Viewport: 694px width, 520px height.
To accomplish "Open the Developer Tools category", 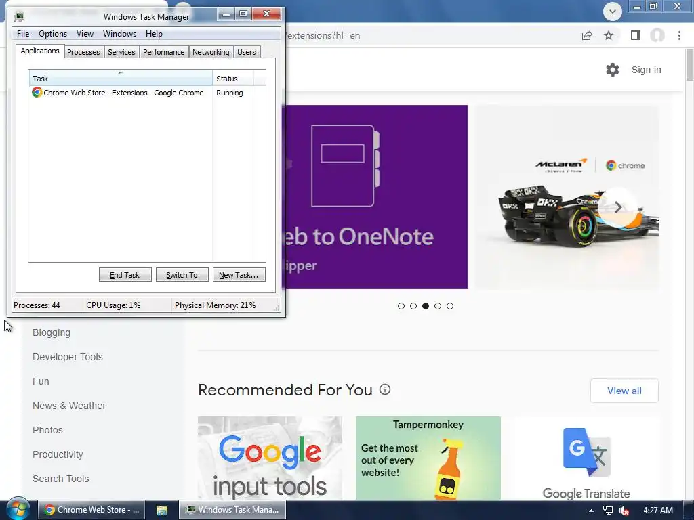I will [x=68, y=357].
